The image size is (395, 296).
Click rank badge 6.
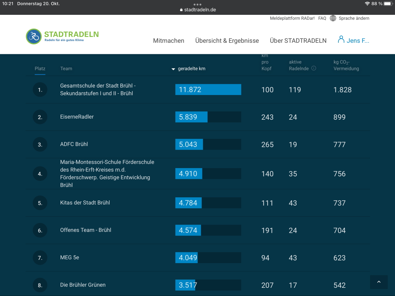pos(40,230)
